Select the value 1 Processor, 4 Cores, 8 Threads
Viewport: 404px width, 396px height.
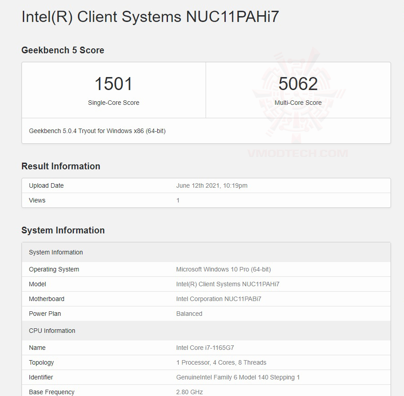tap(221, 362)
